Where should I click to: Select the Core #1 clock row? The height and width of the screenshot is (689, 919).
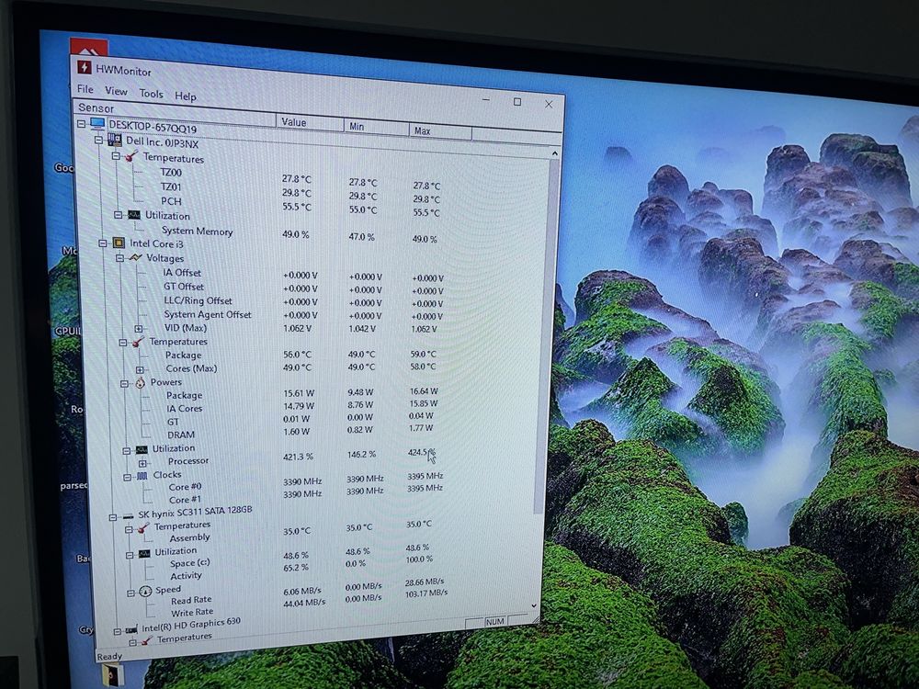(186, 500)
